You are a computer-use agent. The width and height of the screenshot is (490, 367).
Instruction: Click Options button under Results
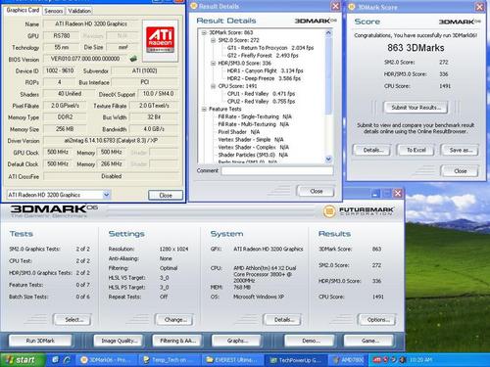click(x=377, y=320)
